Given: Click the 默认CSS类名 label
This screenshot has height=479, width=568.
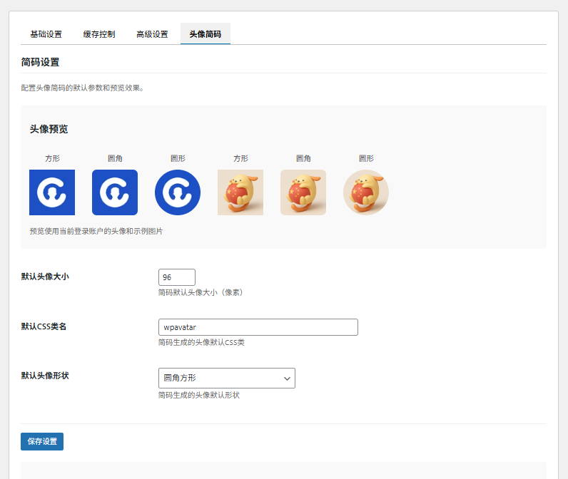Looking at the screenshot, I should [44, 326].
